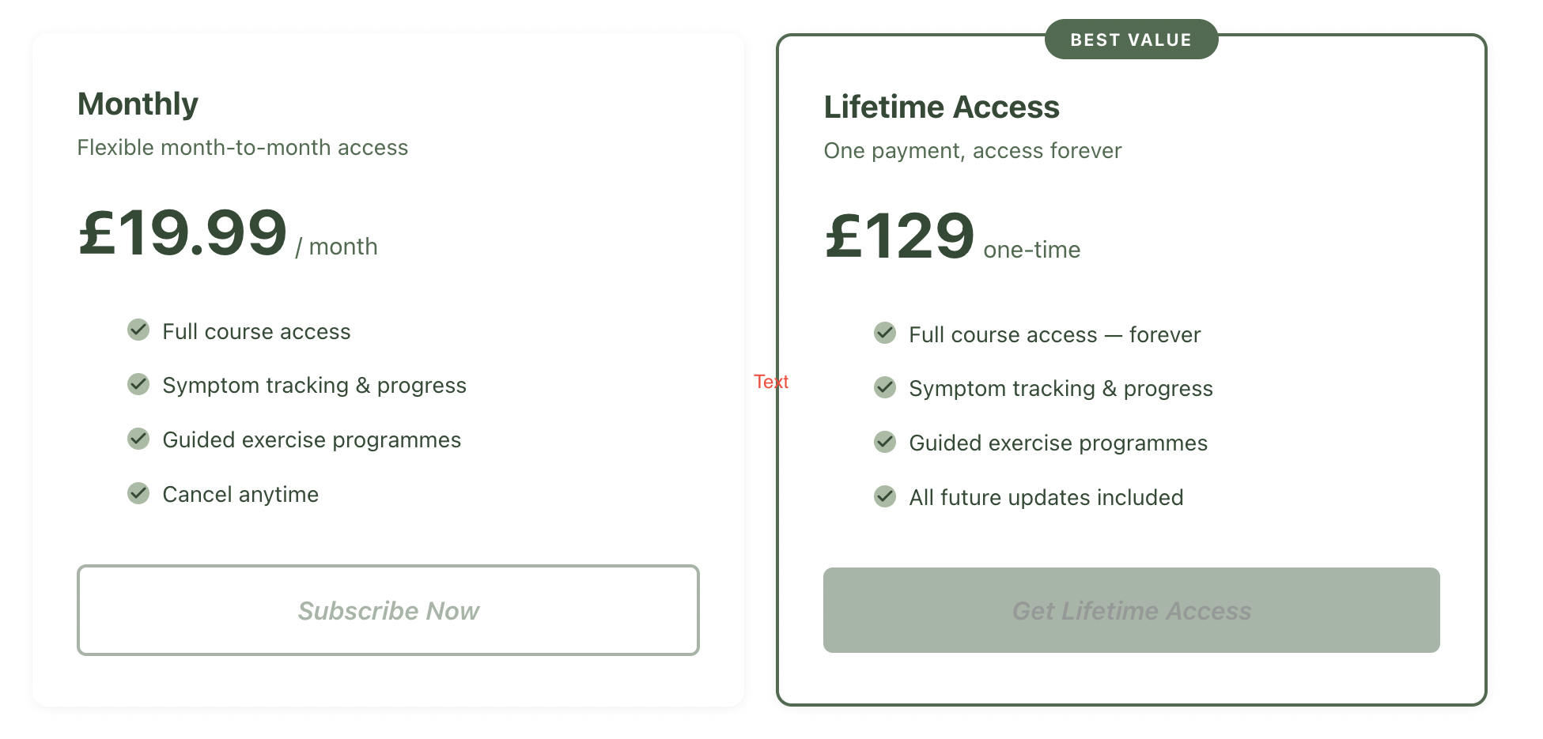Click One payment, access forever subtitle
This screenshot has height=739, width=1543.
973,151
